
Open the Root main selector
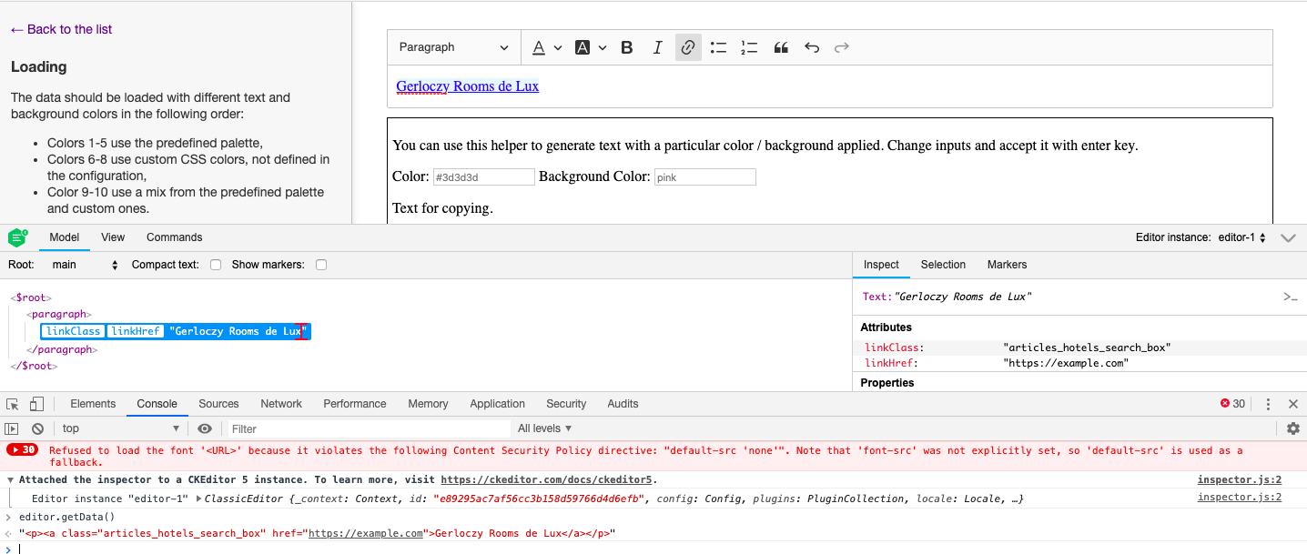(86, 265)
